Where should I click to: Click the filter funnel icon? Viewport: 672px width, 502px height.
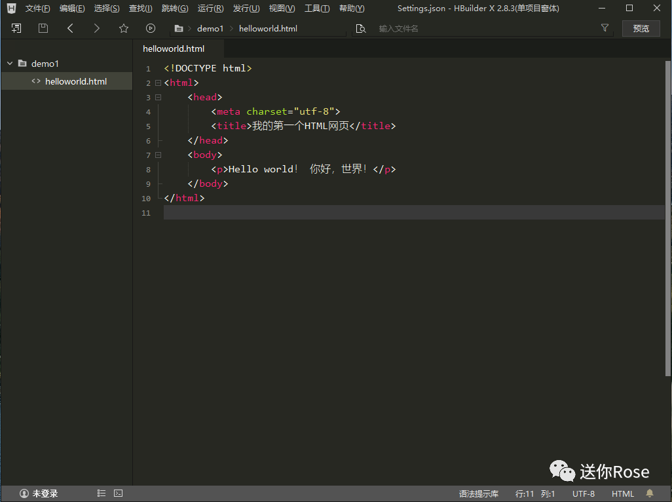[x=605, y=28]
